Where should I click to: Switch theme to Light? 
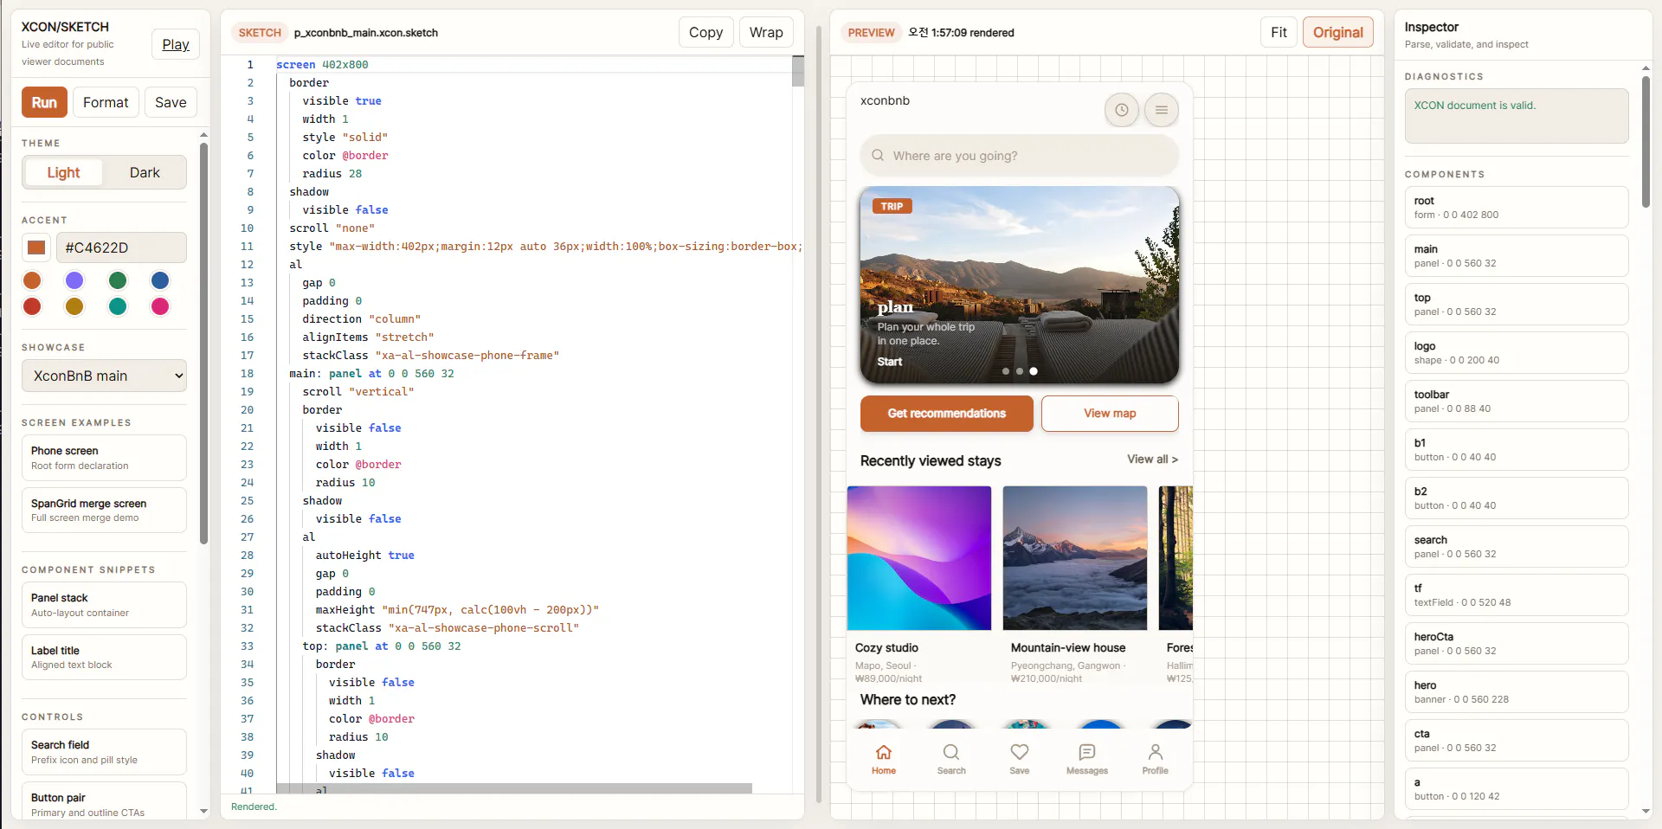(x=63, y=172)
